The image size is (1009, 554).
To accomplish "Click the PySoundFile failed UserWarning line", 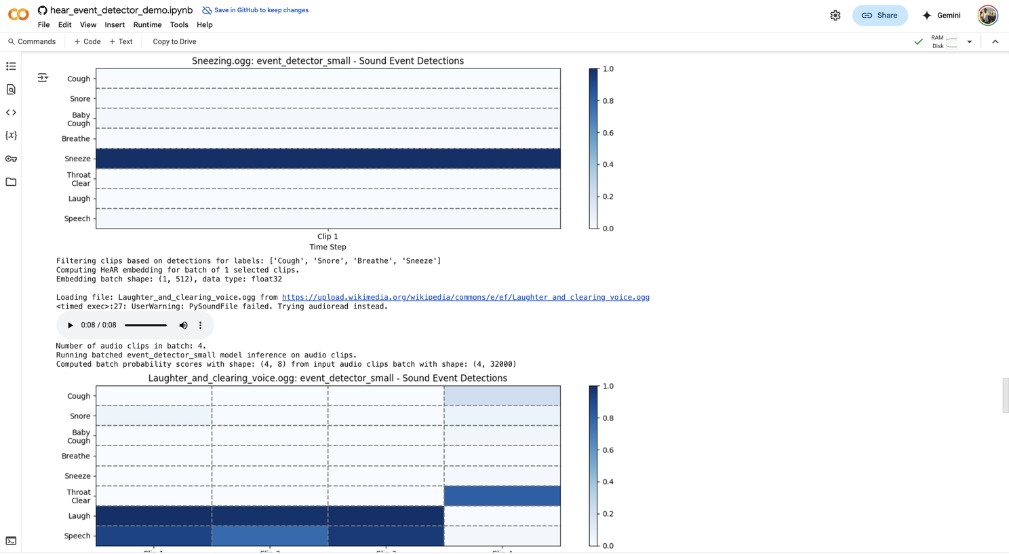I will click(222, 306).
